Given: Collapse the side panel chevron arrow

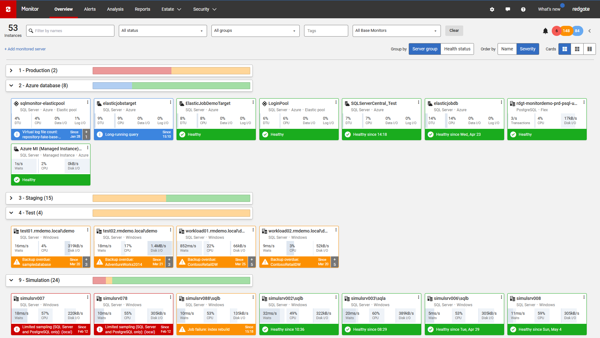Looking at the screenshot, I should [x=590, y=31].
